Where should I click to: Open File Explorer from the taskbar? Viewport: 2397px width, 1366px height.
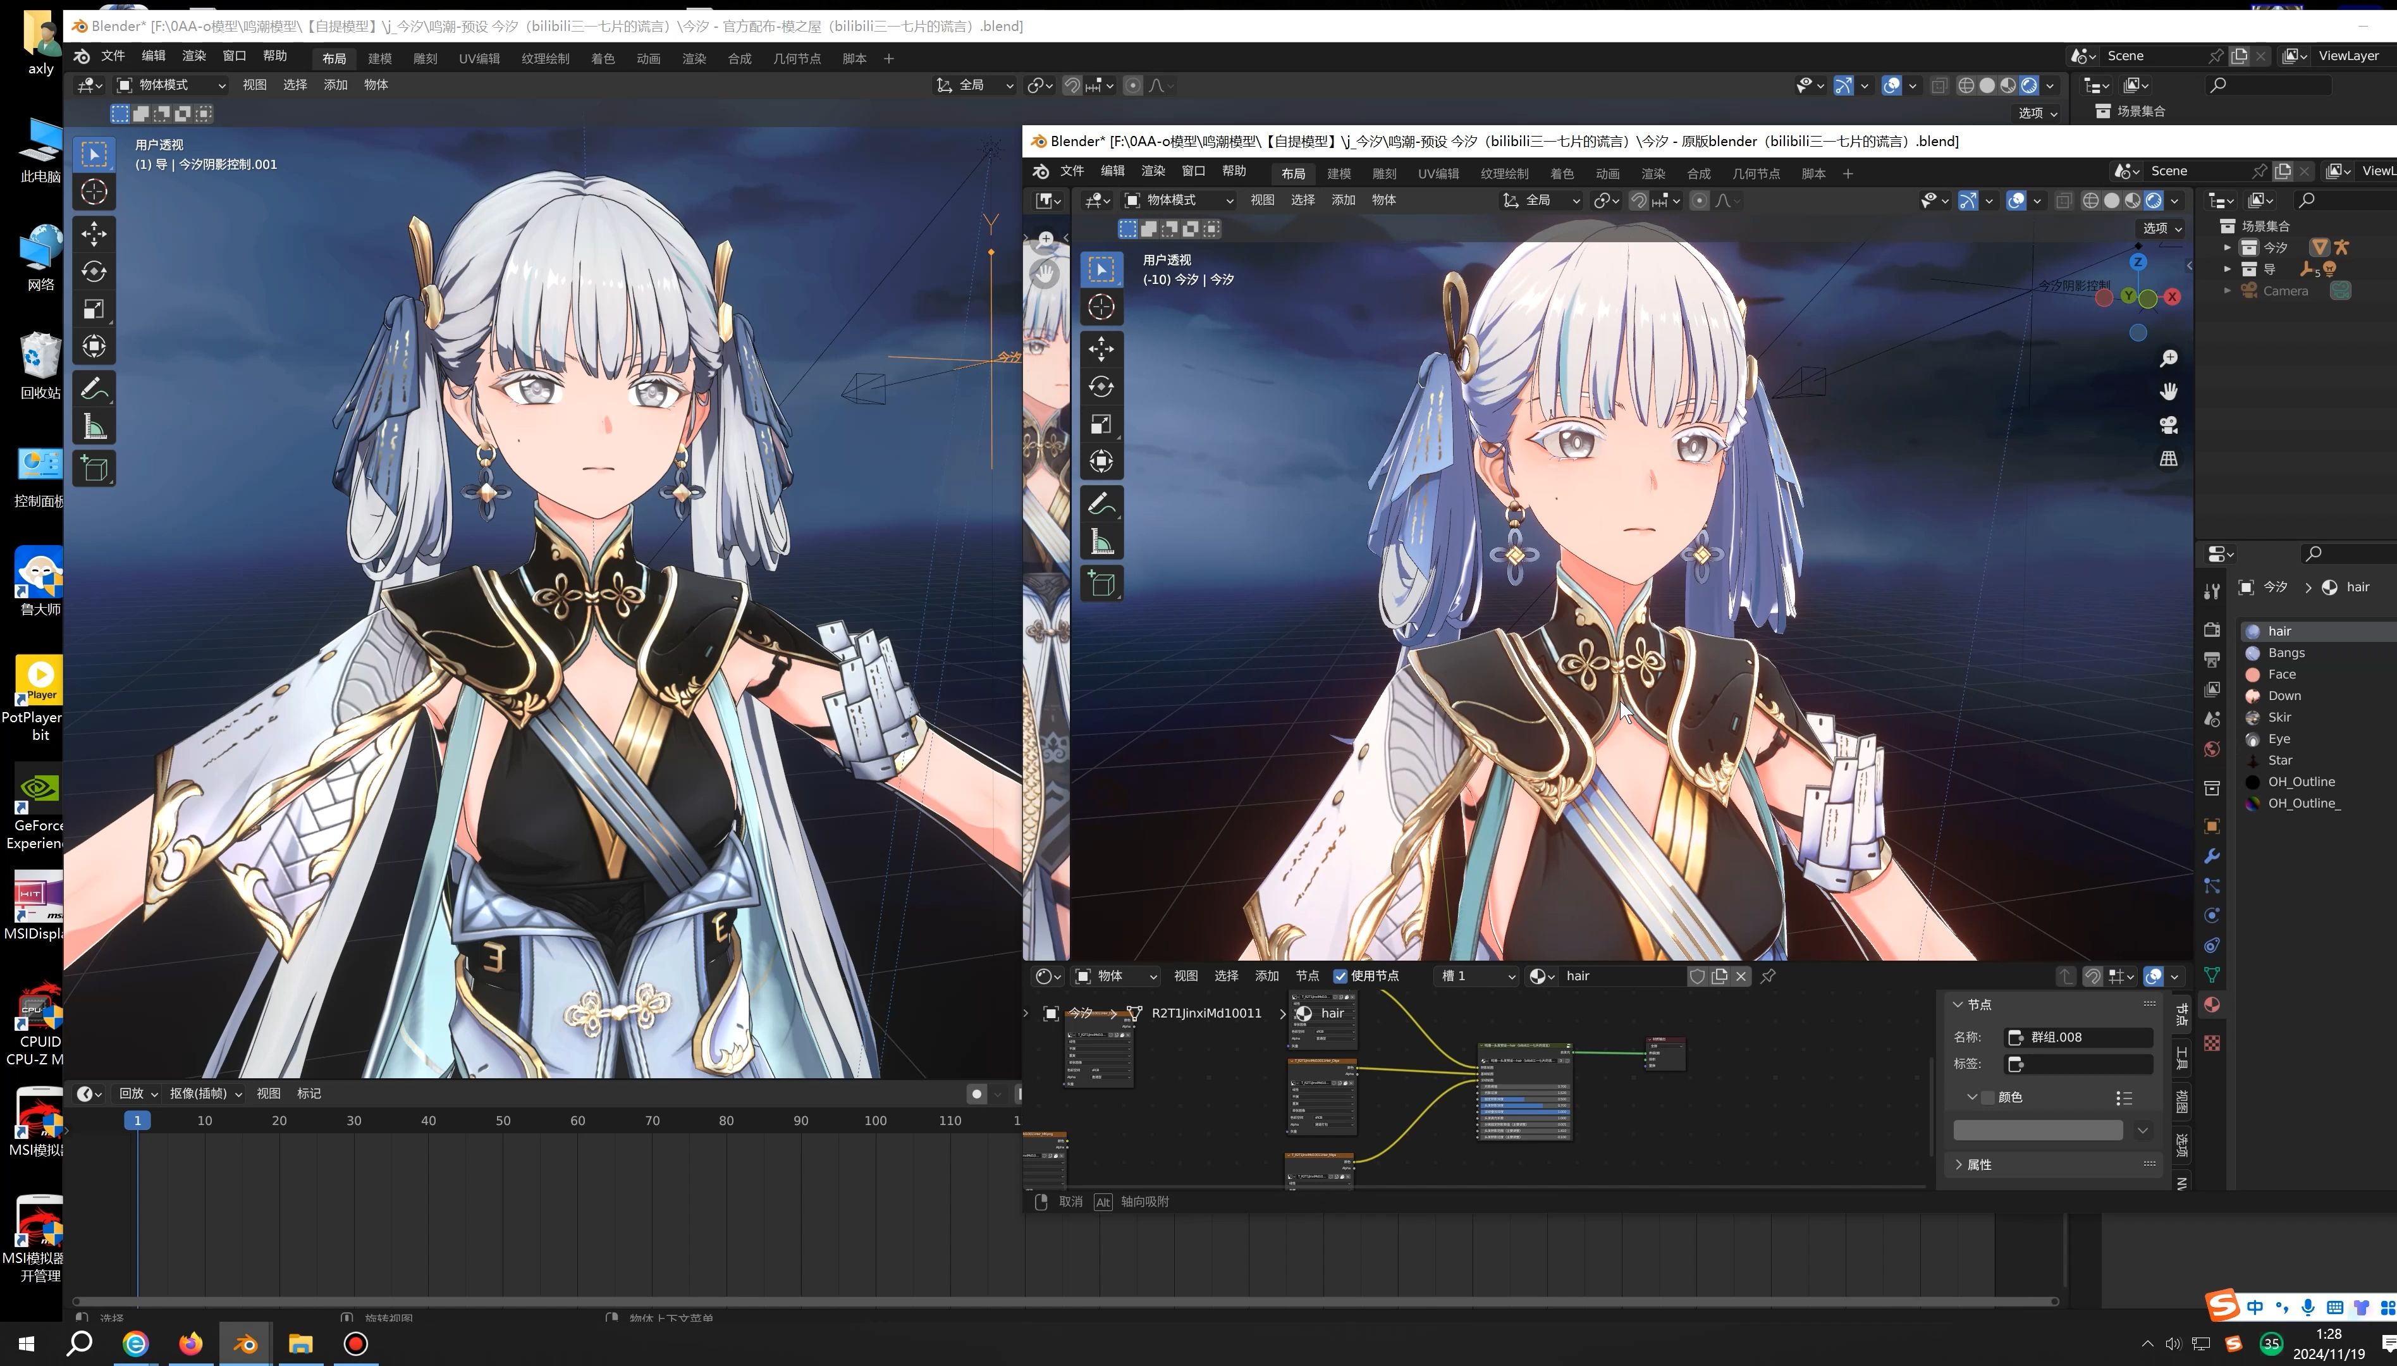300,1343
